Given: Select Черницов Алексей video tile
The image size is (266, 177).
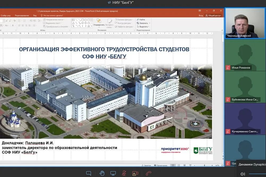Looking at the screenshot, I should [245, 23].
